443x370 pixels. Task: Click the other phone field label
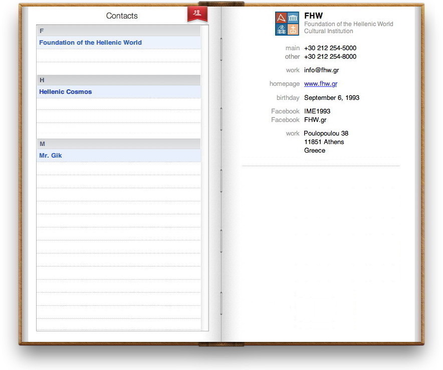click(292, 57)
